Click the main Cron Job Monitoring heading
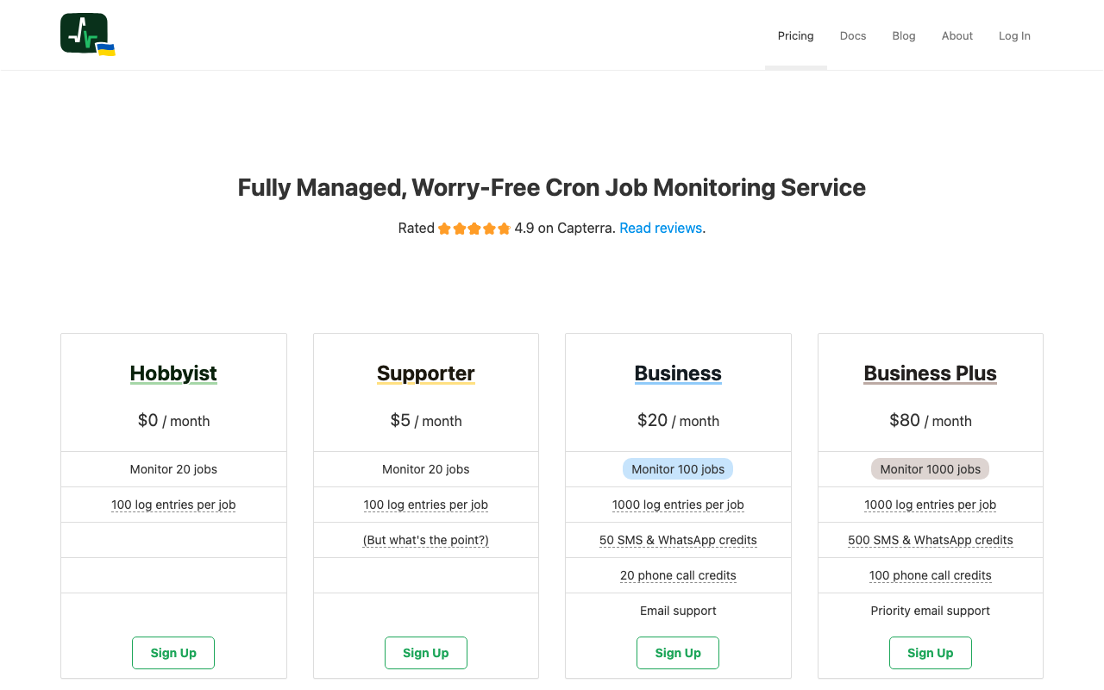The height and width of the screenshot is (690, 1104). [552, 187]
